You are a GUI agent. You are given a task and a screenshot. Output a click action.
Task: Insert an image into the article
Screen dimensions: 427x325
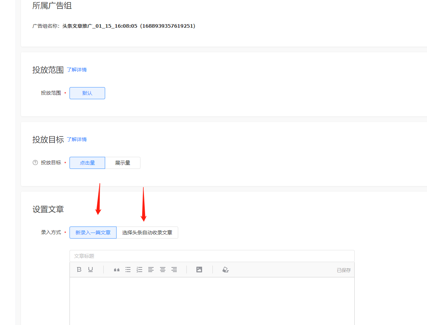pyautogui.click(x=199, y=270)
